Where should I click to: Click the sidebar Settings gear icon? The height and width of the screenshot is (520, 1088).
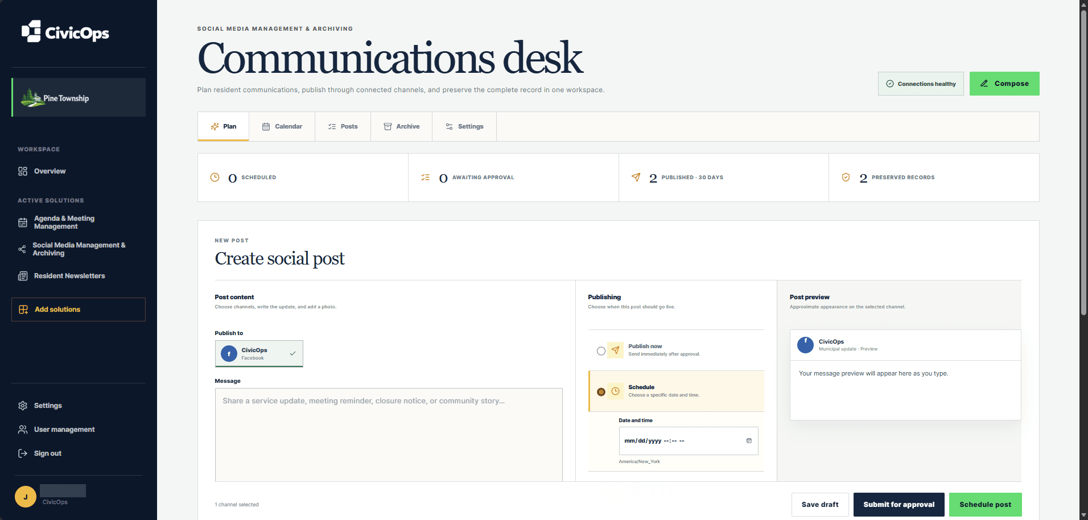pyautogui.click(x=23, y=406)
